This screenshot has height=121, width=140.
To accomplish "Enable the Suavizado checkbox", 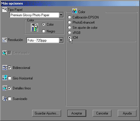I will [9, 99].
